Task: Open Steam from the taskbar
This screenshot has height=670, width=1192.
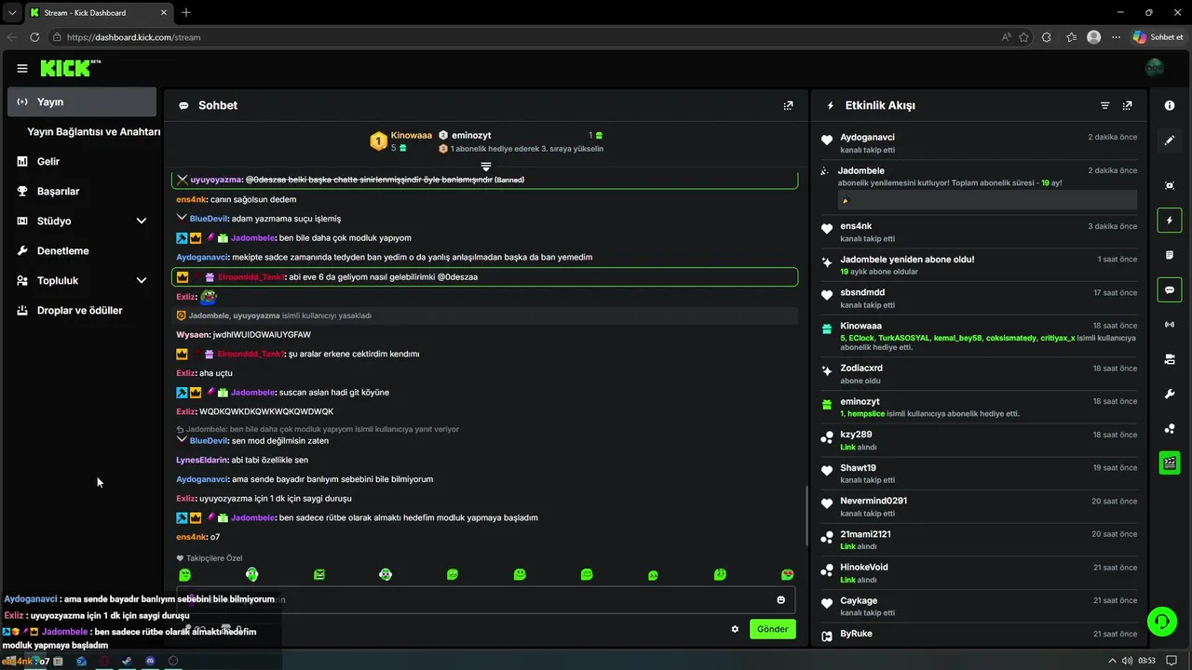Action: tap(127, 661)
